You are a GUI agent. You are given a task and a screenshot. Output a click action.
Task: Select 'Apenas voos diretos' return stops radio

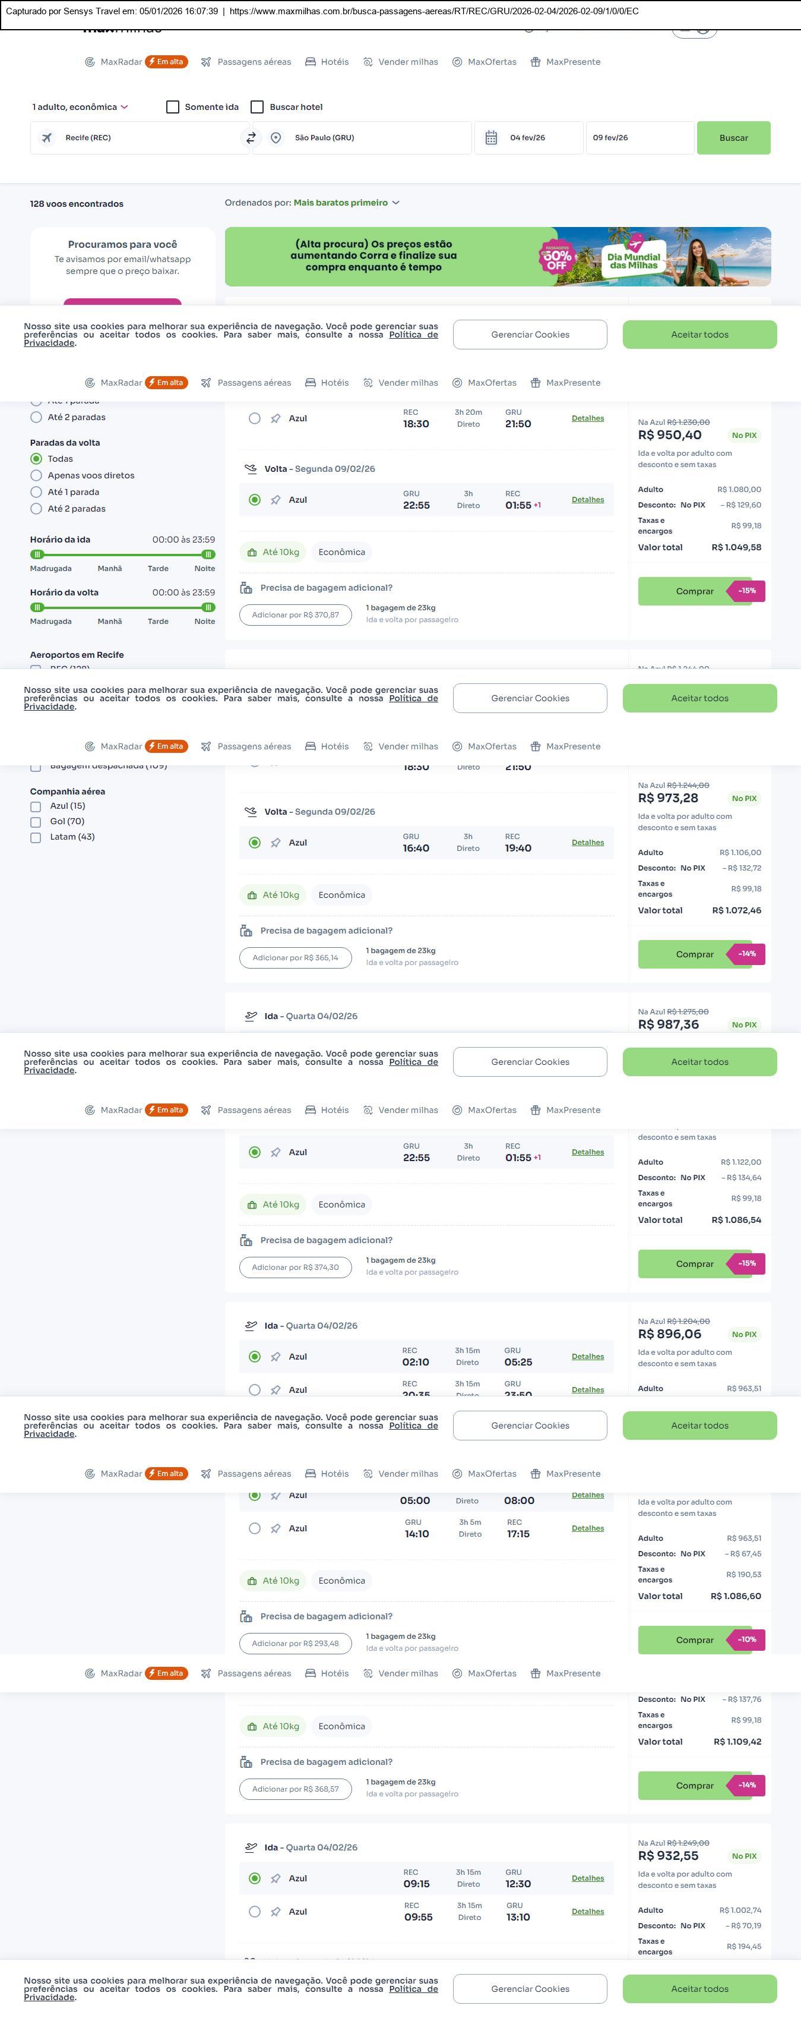coord(36,475)
